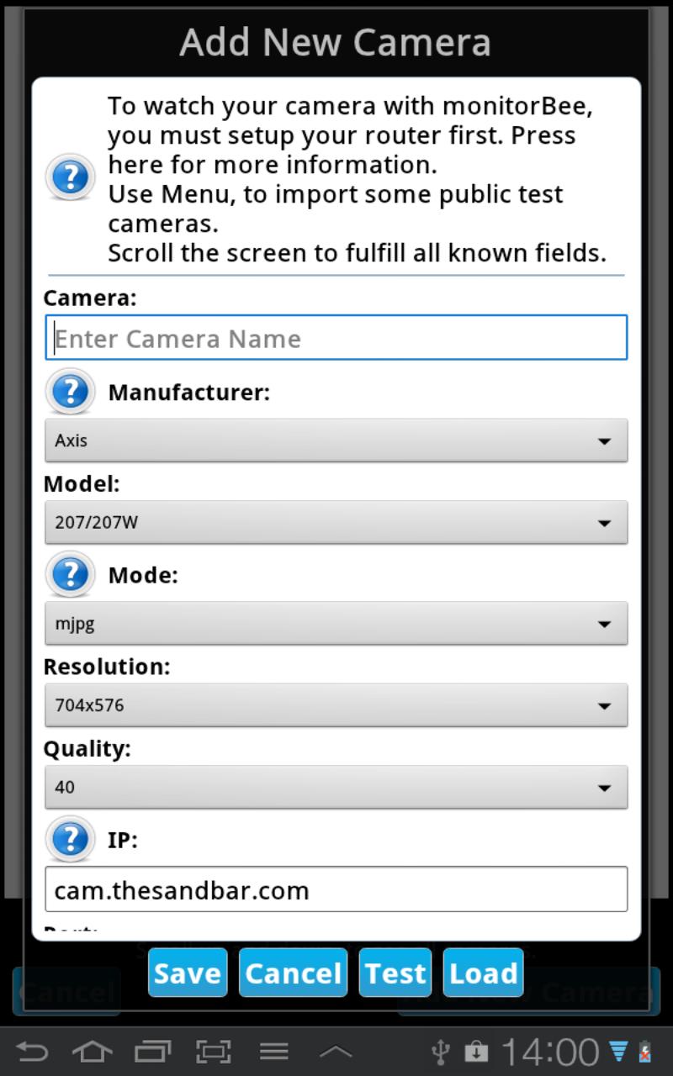Click the IP field with cam.thesandbar.com
This screenshot has width=673, height=1076.
pos(336,889)
